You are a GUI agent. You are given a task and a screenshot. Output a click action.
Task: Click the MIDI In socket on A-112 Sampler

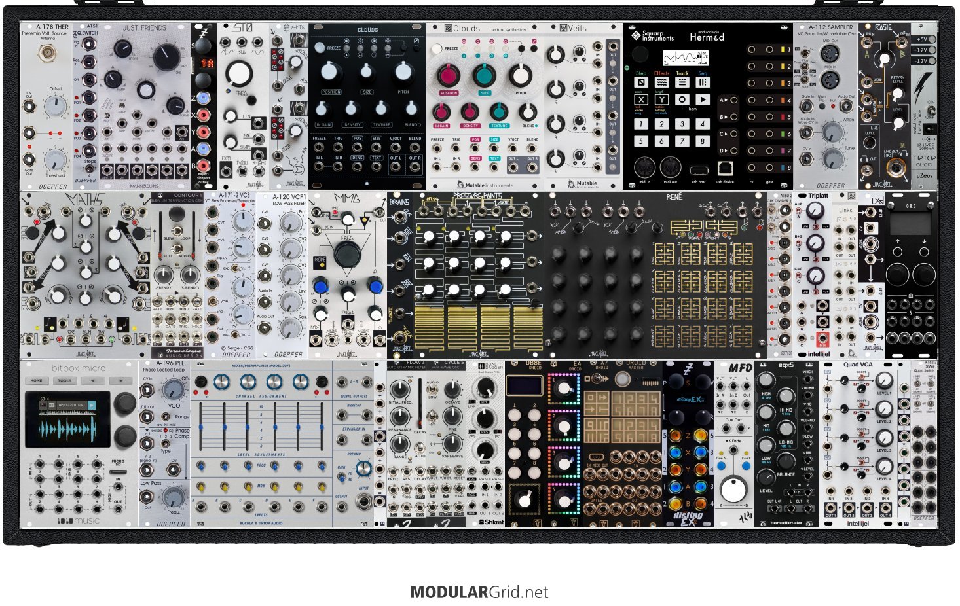830,80
